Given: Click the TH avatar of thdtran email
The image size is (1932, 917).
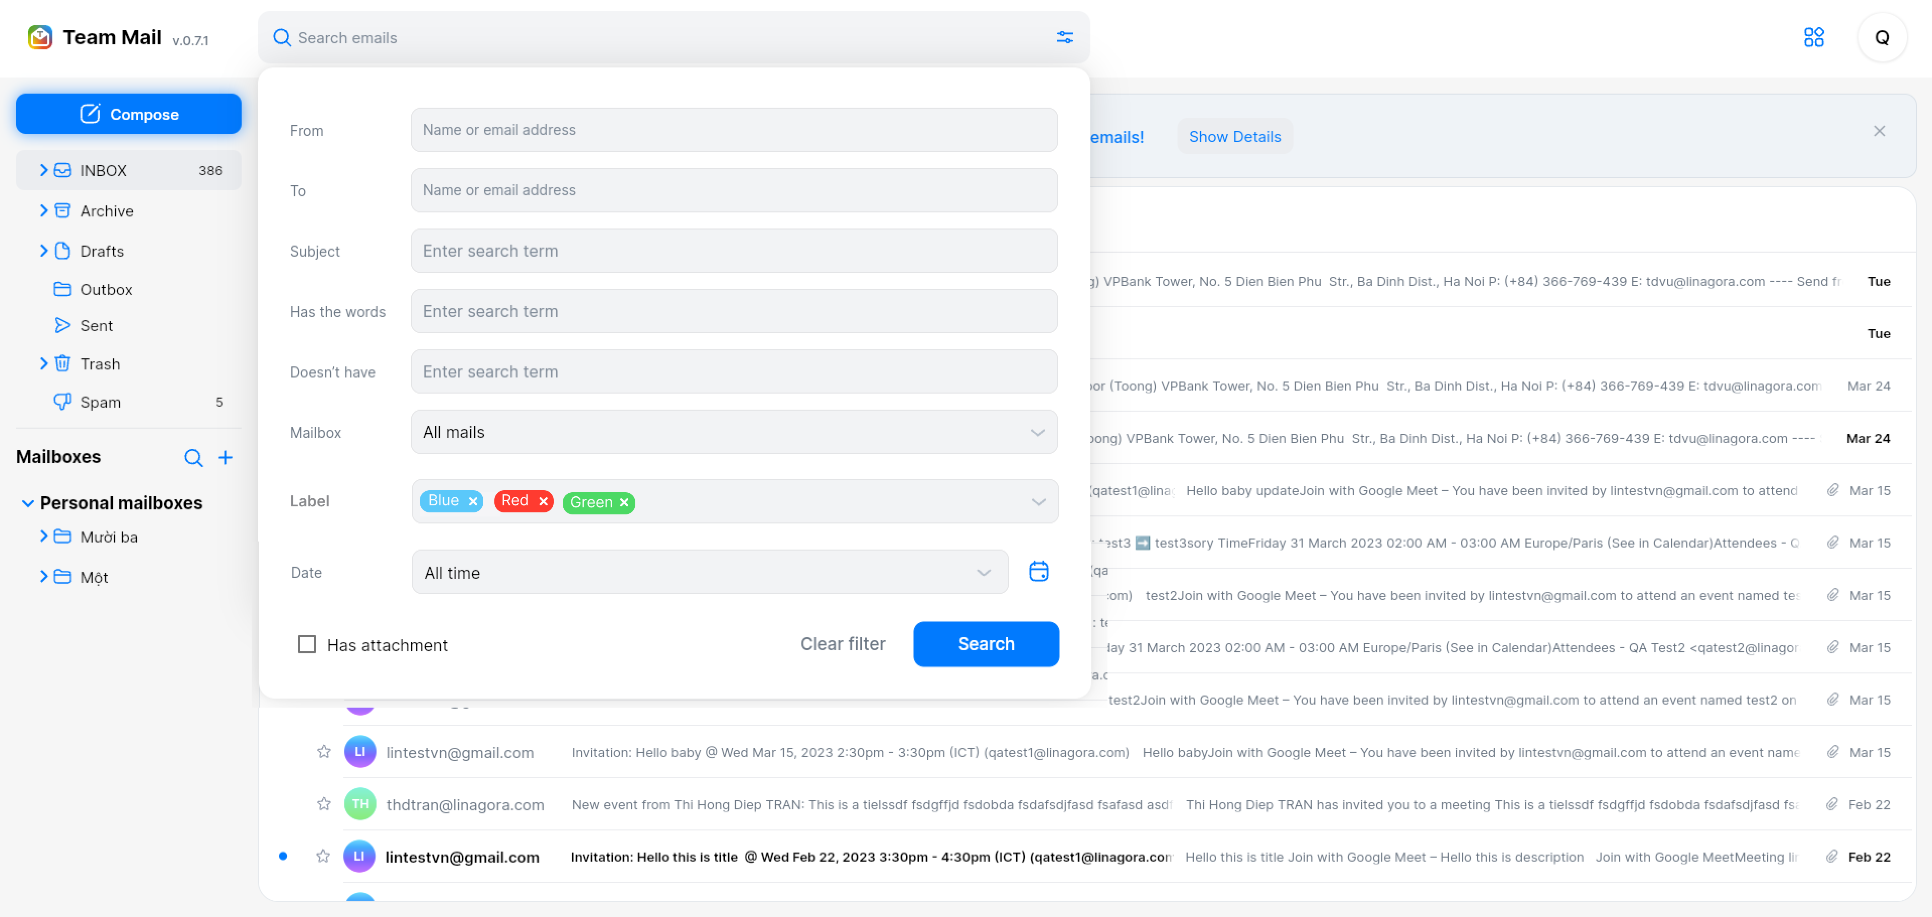Looking at the screenshot, I should coord(360,804).
